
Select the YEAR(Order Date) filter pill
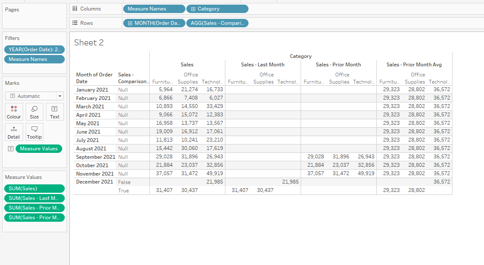(x=34, y=49)
